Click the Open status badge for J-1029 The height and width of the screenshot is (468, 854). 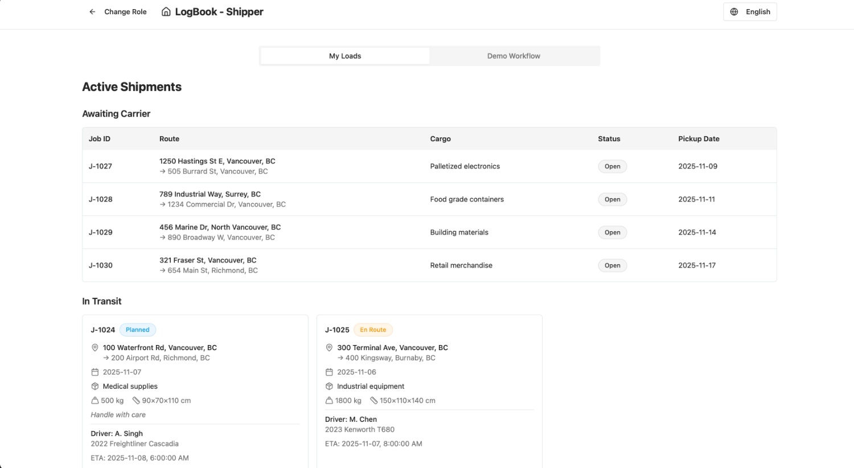[613, 232]
